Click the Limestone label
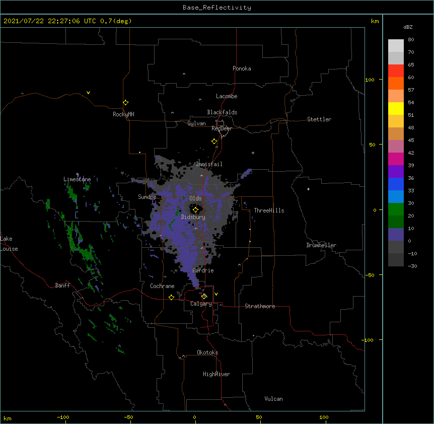This screenshot has height=424, width=434. coord(77,179)
